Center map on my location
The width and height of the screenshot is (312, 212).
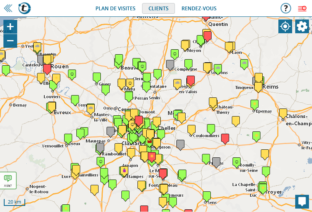pyautogui.click(x=285, y=26)
